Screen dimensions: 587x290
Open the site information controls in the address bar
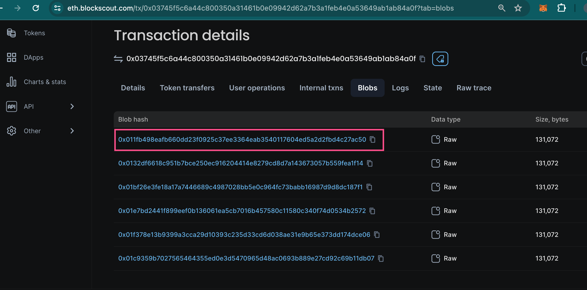coord(57,8)
